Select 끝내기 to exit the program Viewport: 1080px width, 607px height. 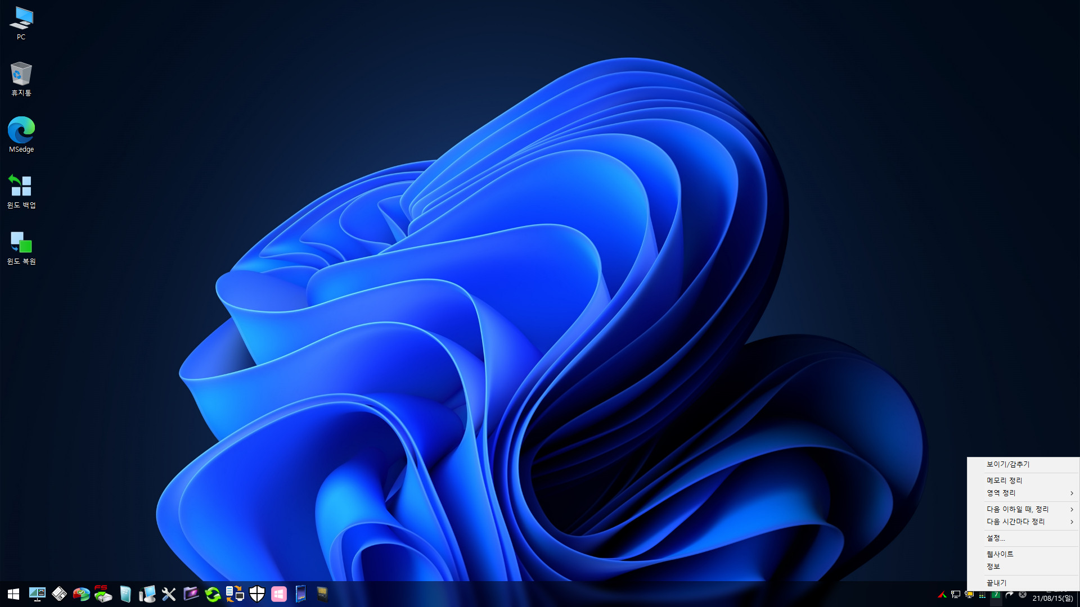click(x=1023, y=583)
